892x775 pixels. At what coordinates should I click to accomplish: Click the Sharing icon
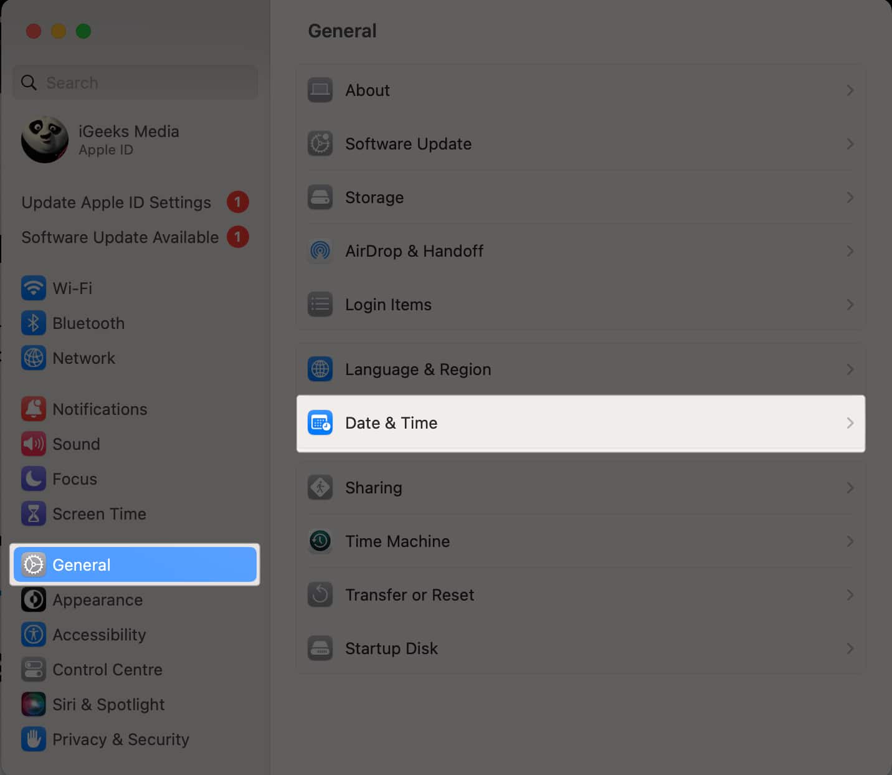click(320, 488)
